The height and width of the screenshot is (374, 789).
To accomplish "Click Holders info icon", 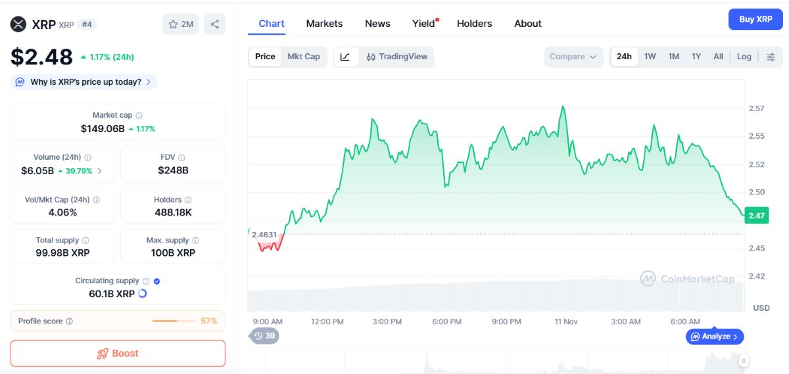I will tap(188, 200).
